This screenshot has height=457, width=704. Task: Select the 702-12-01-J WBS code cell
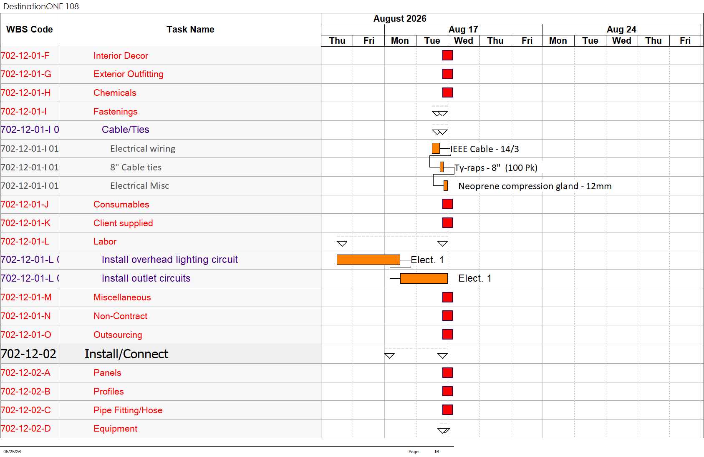click(30, 205)
